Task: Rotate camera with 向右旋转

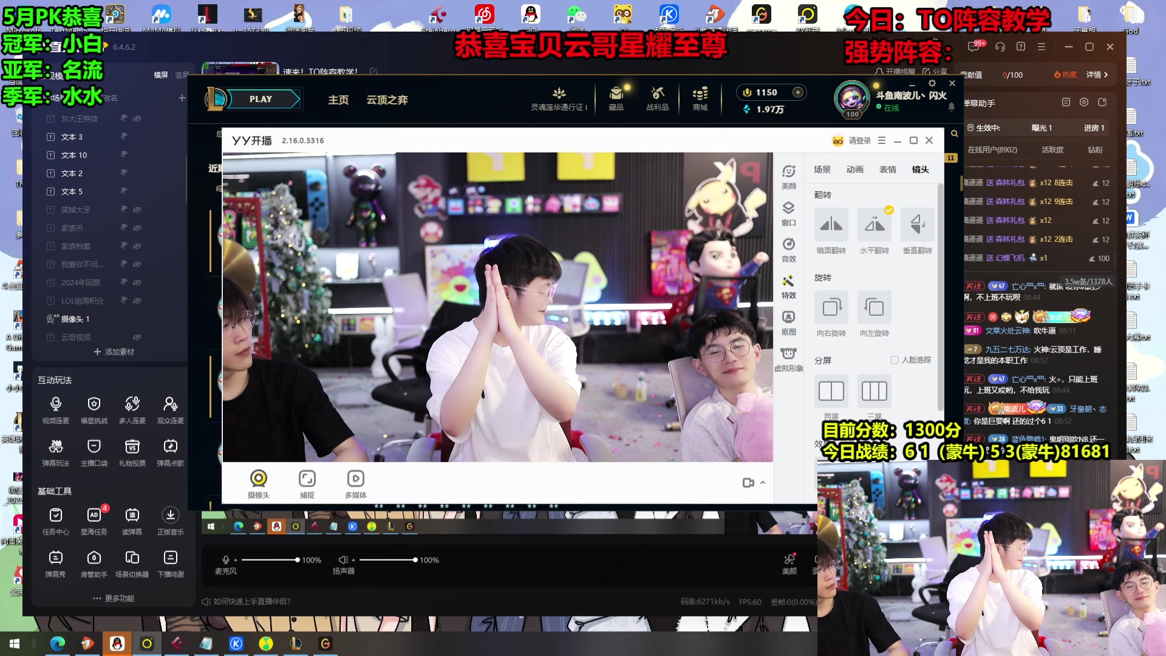Action: click(831, 314)
